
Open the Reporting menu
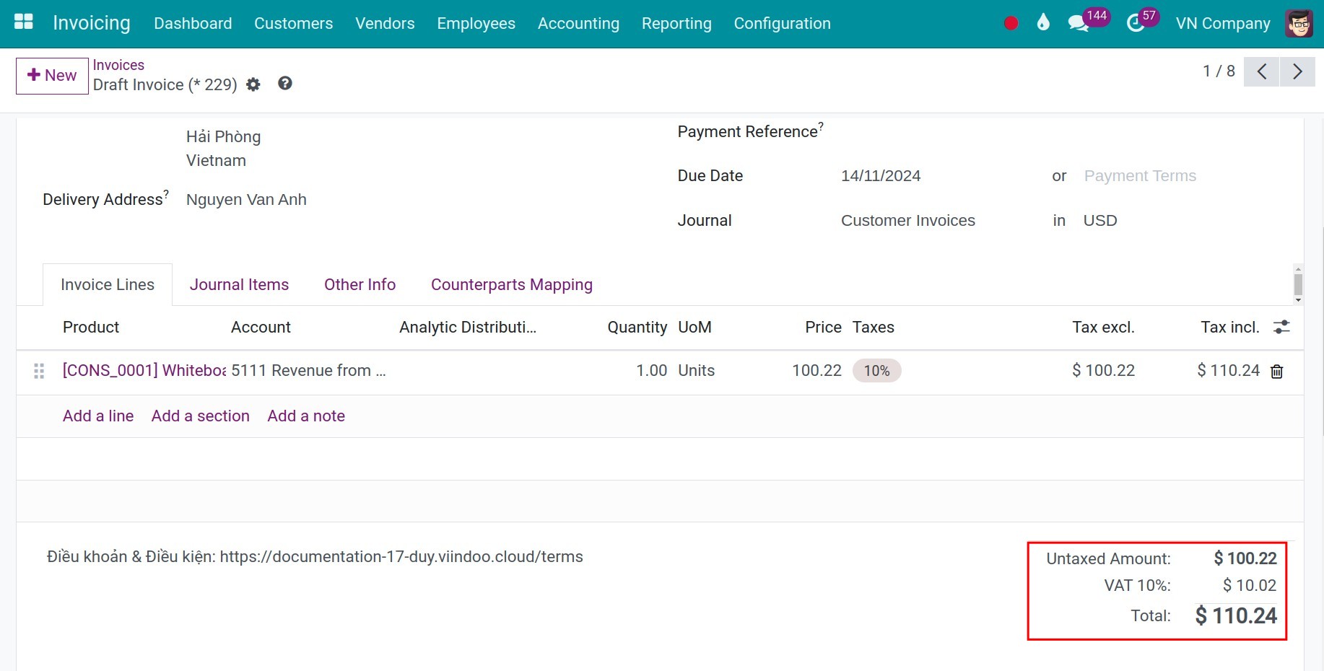click(x=676, y=23)
